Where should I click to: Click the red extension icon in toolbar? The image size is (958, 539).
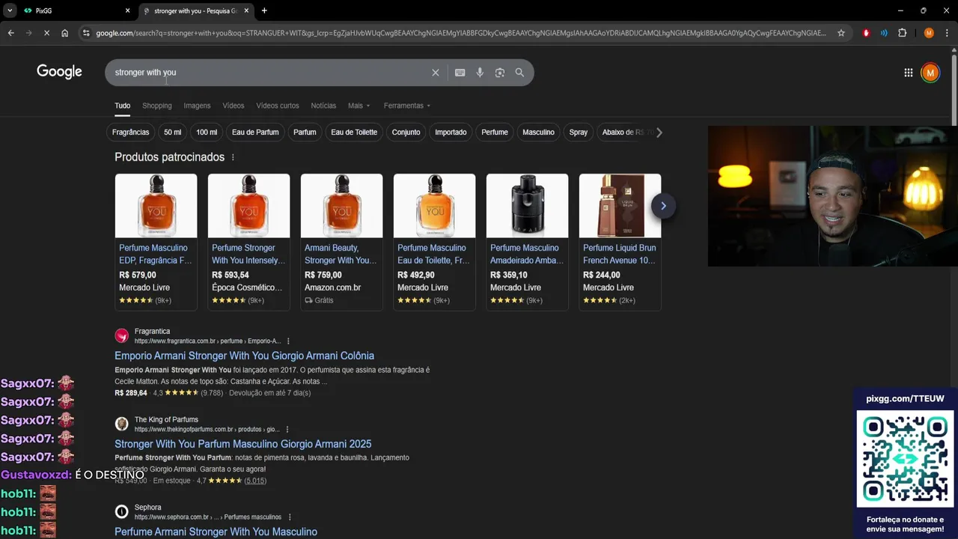click(867, 33)
